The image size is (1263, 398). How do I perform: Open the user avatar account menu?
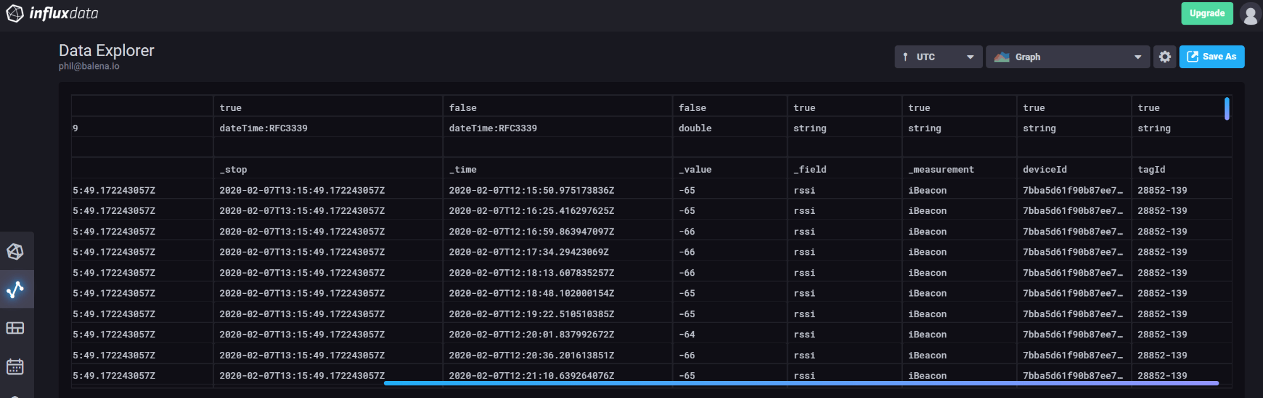(x=1250, y=14)
